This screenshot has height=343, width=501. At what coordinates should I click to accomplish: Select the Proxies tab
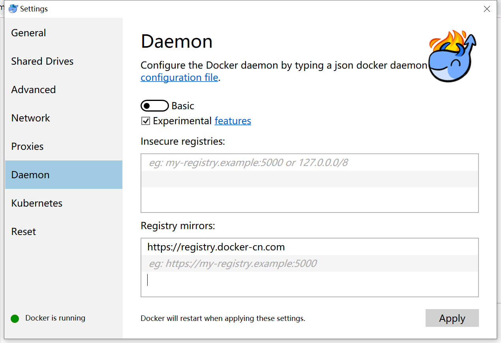point(27,146)
